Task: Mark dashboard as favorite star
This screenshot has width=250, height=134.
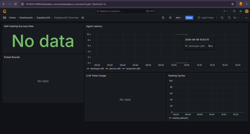Action: (83, 18)
